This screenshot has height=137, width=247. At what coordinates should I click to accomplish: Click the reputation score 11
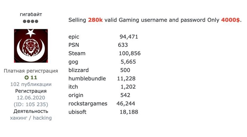pos(34,78)
